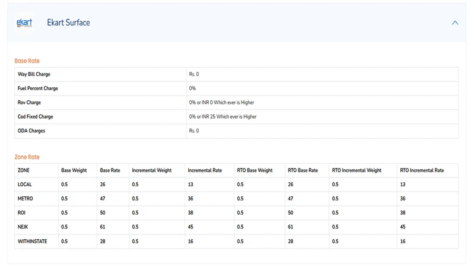Click the Fuel Percent Charge value 0%
The width and height of the screenshot is (475, 267).
tap(192, 88)
